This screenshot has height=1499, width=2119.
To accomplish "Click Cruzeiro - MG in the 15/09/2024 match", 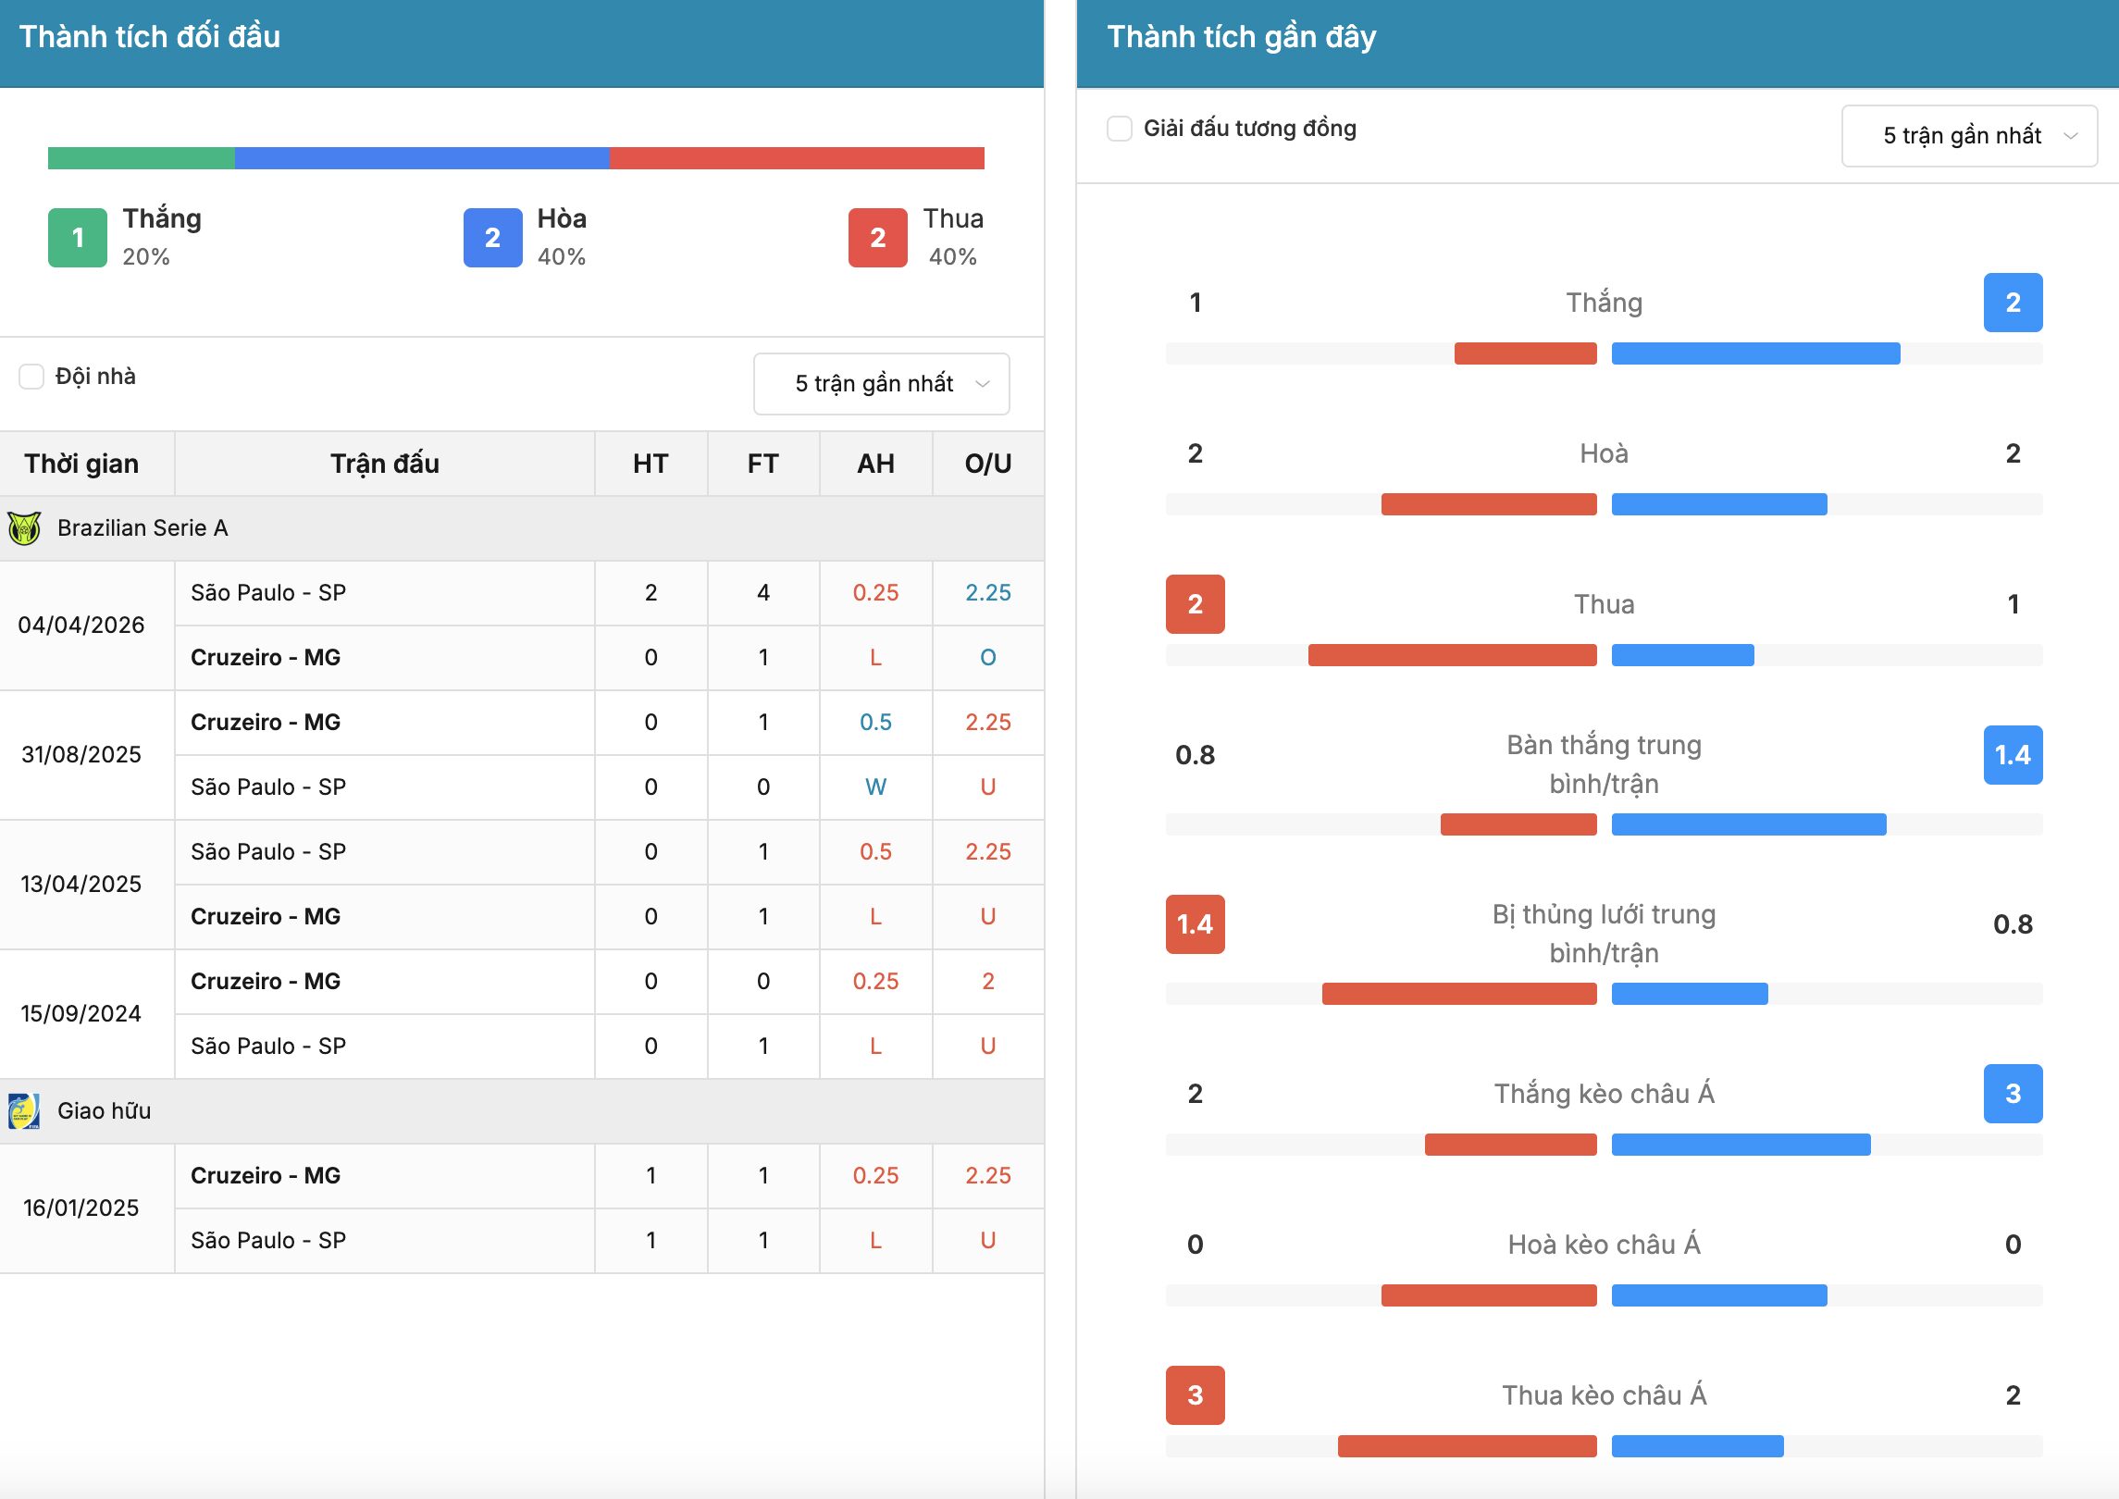I will 266,982.
